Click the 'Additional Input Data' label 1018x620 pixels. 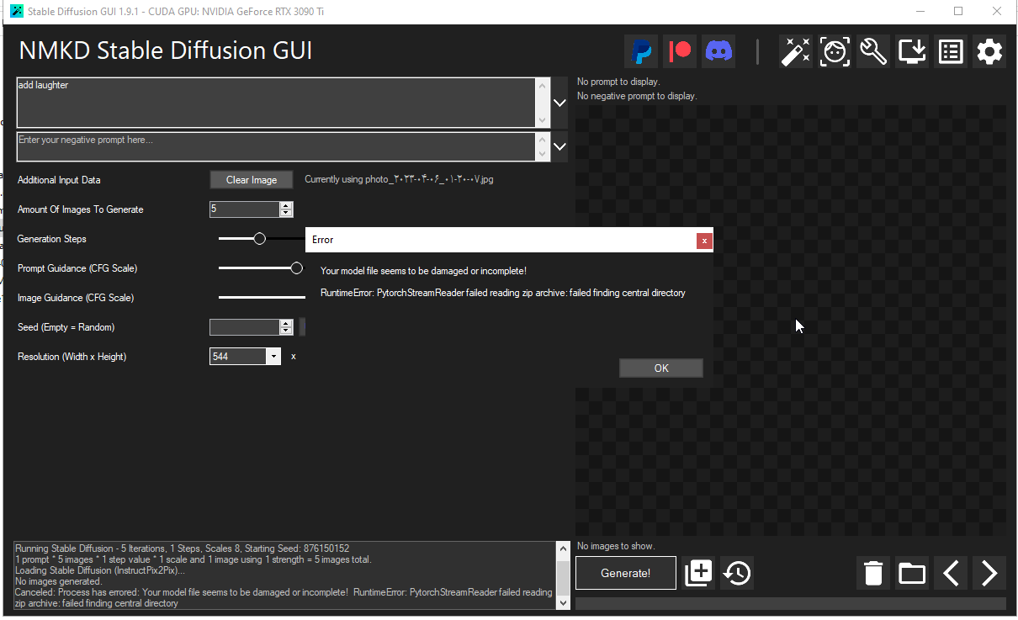point(59,180)
